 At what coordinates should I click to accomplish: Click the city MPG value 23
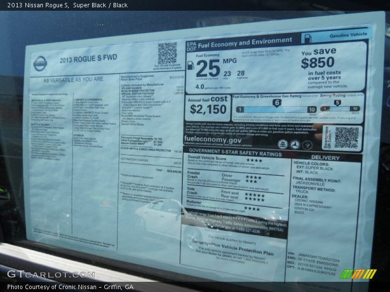(227, 74)
